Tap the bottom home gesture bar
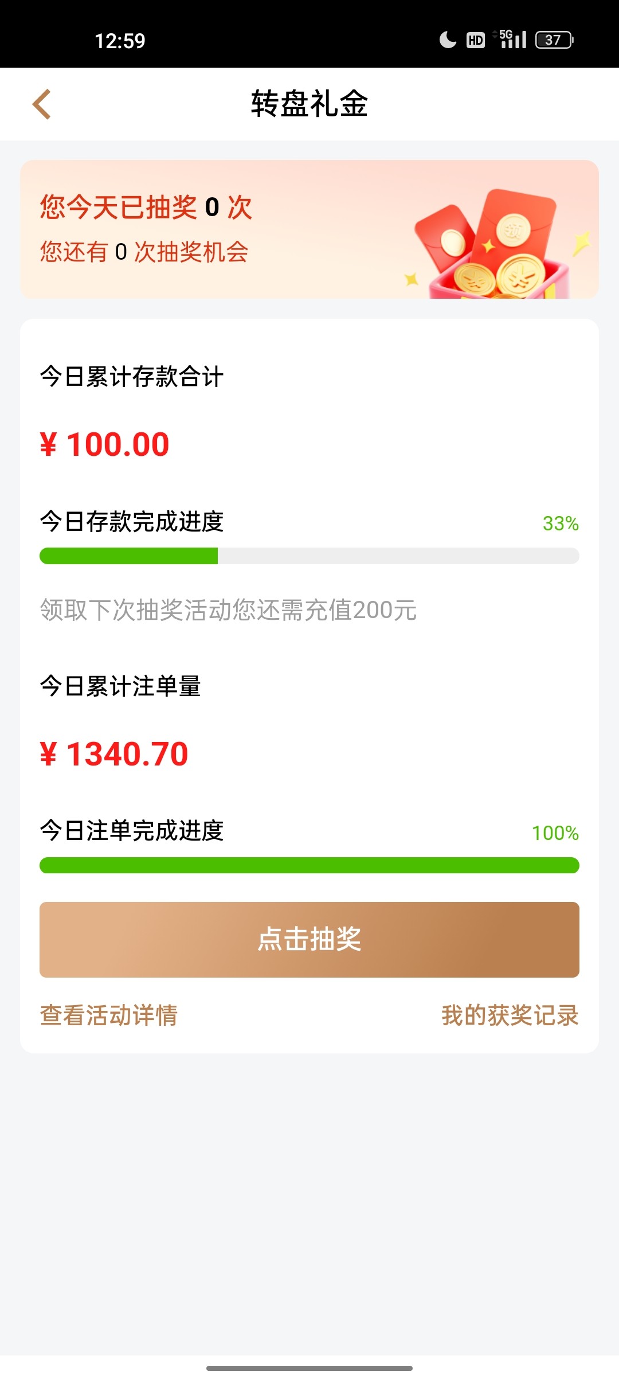The image size is (619, 1383). click(309, 1368)
